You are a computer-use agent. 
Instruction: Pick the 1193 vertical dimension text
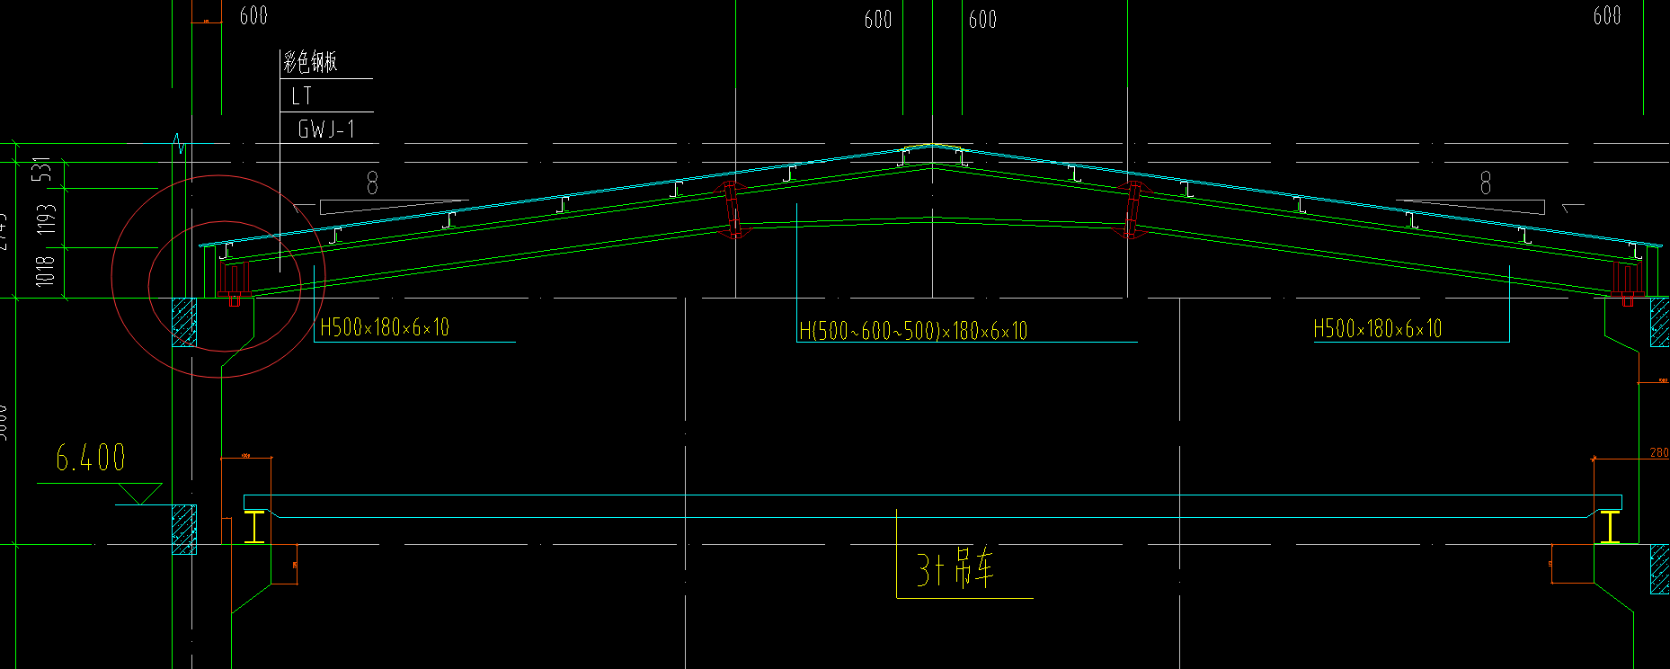[46, 219]
